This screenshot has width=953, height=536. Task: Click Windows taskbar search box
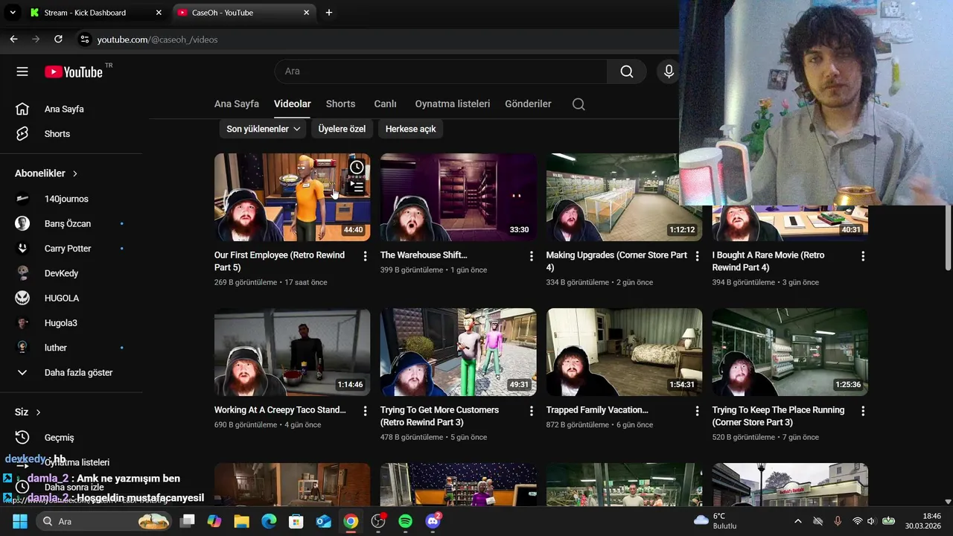coord(105,521)
